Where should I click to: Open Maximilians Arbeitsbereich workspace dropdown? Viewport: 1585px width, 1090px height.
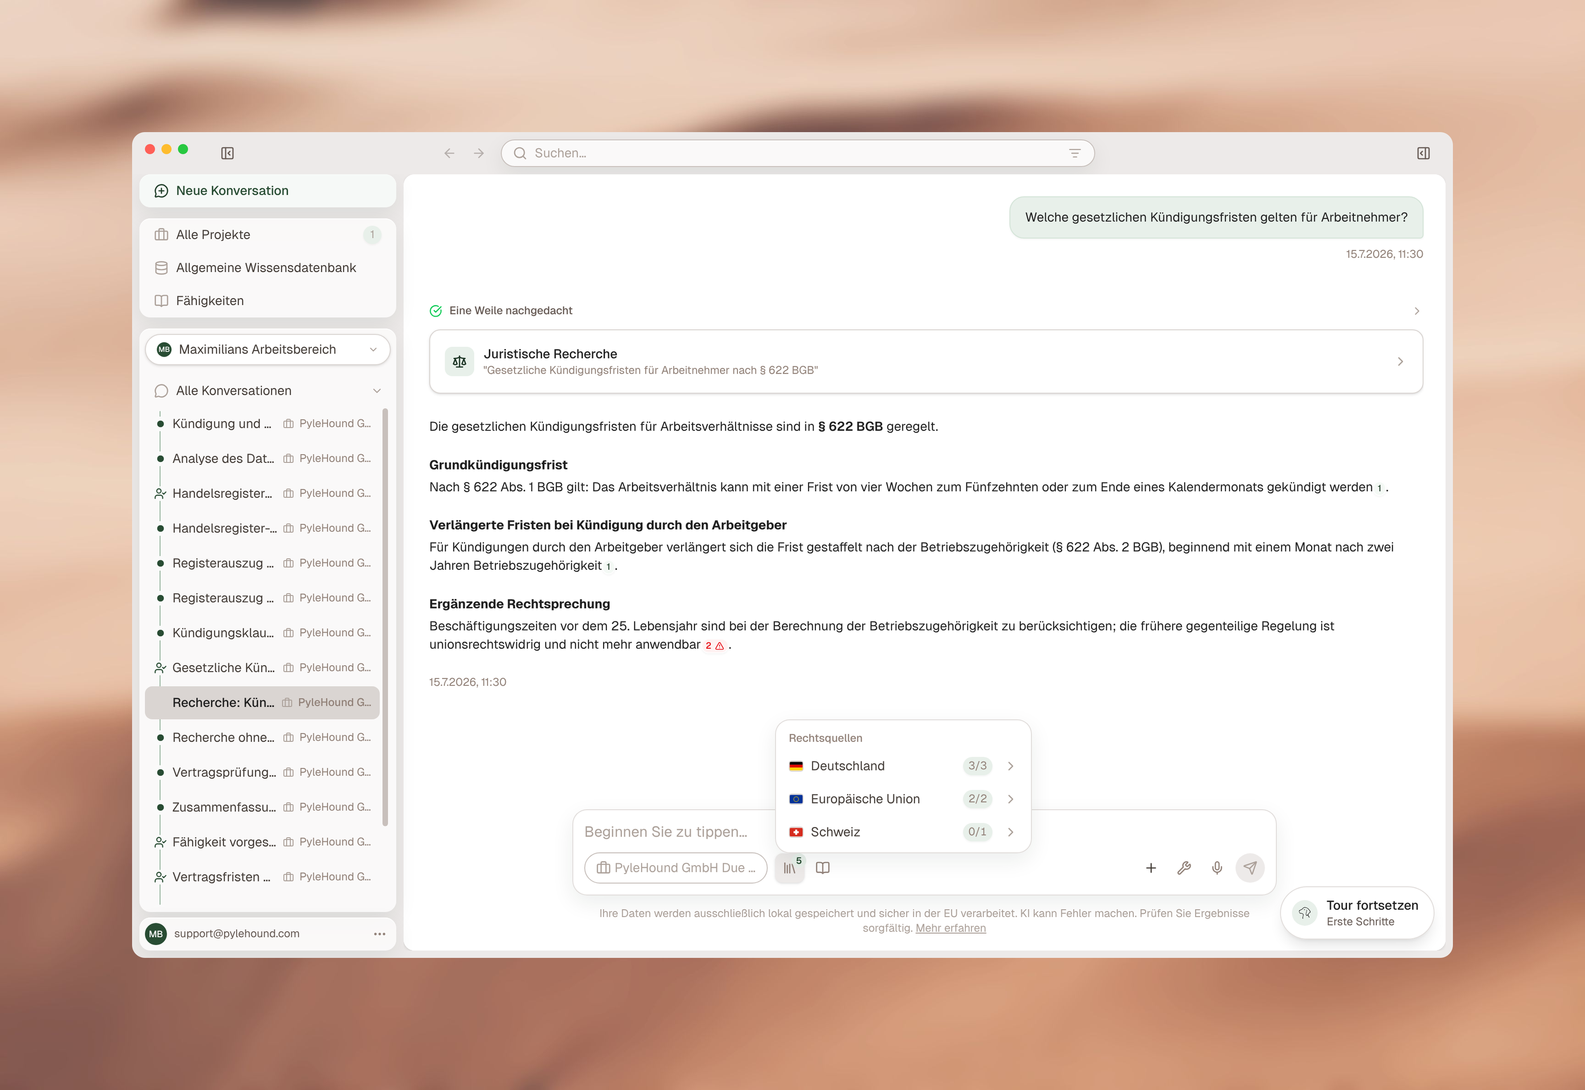267,349
